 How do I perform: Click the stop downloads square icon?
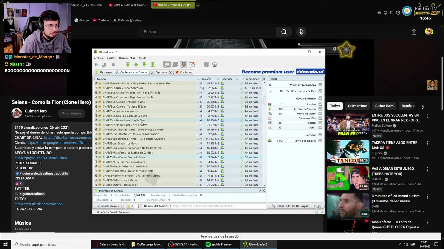click(x=113, y=65)
